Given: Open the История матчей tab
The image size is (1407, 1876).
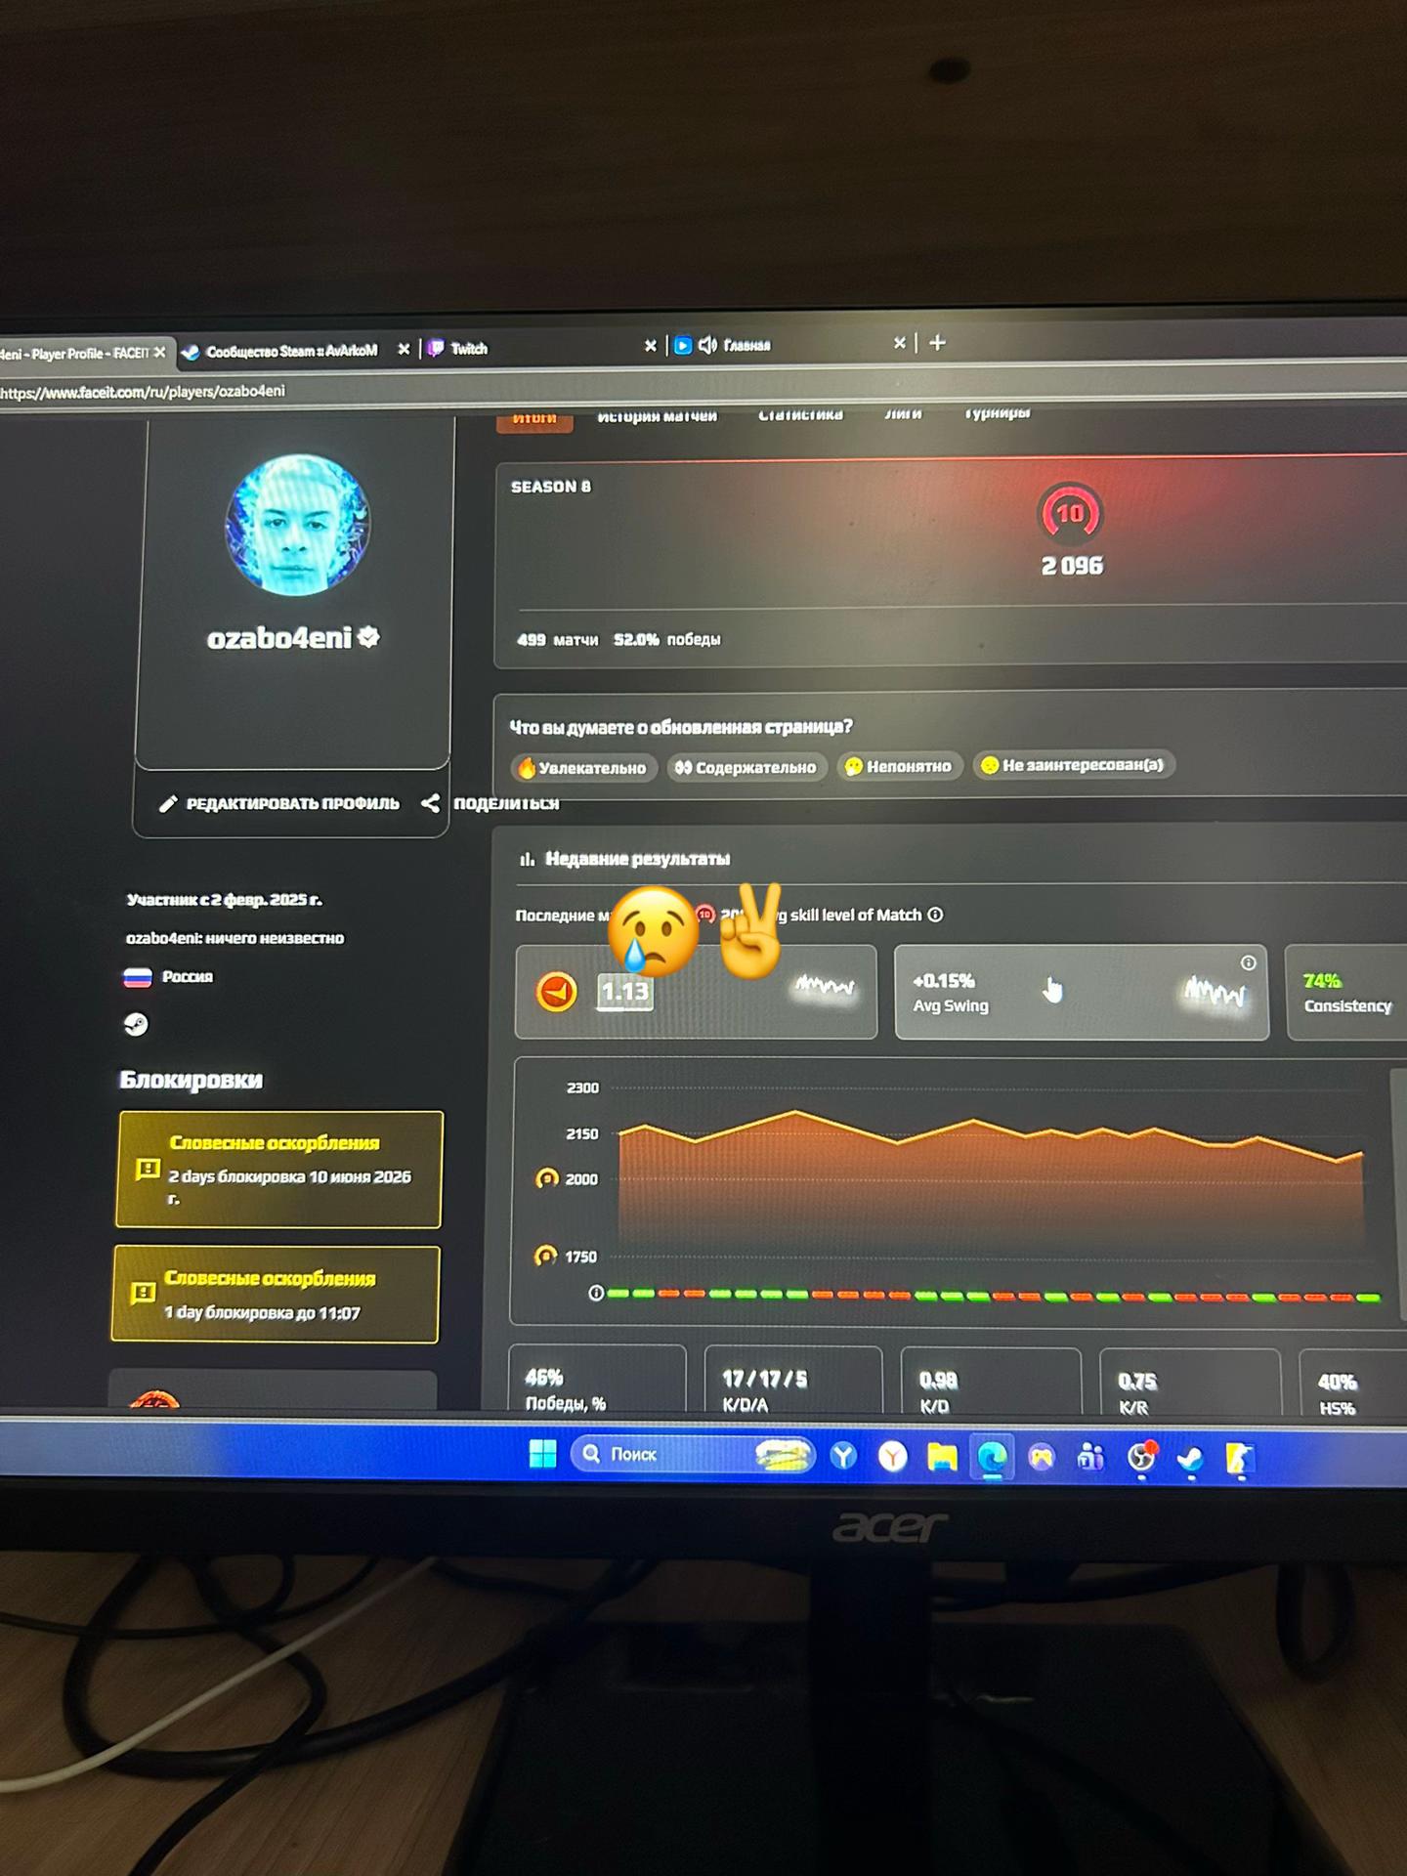Looking at the screenshot, I should (x=657, y=417).
